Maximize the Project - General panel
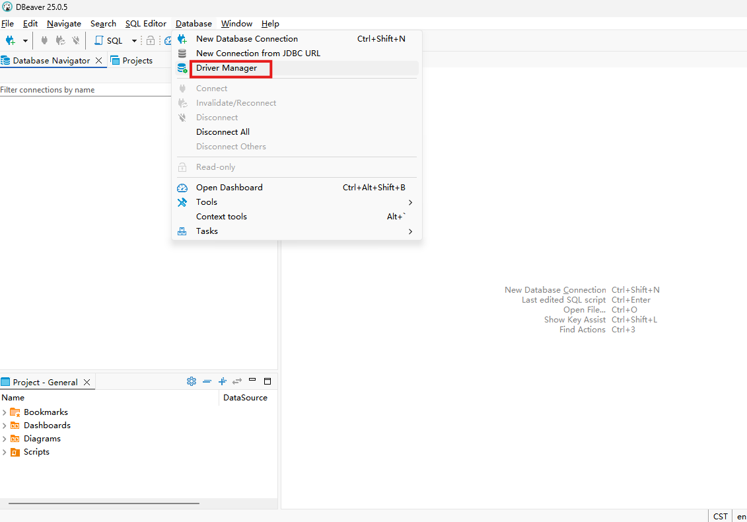Image resolution: width=747 pixels, height=522 pixels. tap(267, 381)
